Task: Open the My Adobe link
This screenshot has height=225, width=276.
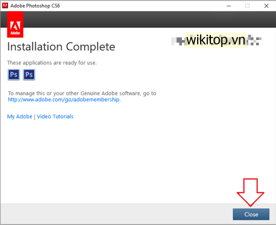Action: (20, 116)
